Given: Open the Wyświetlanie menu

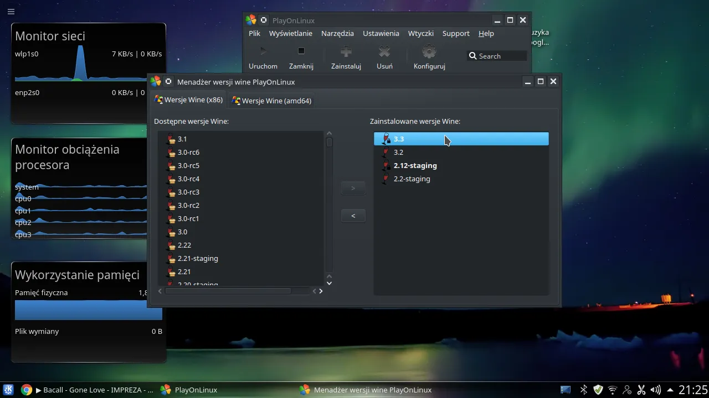Looking at the screenshot, I should [291, 33].
